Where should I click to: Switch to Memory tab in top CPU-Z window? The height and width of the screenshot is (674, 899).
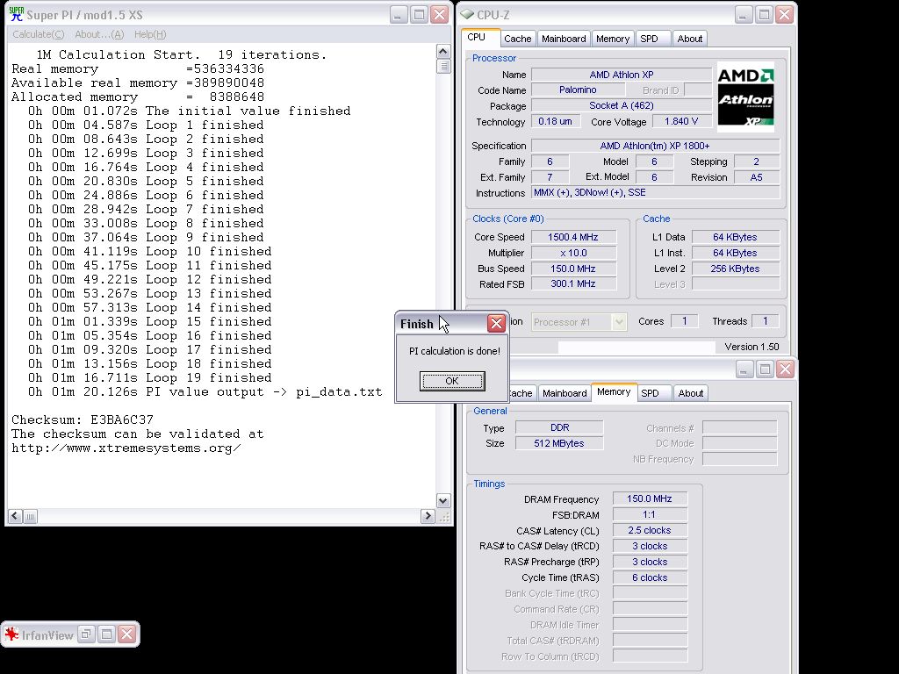(612, 39)
